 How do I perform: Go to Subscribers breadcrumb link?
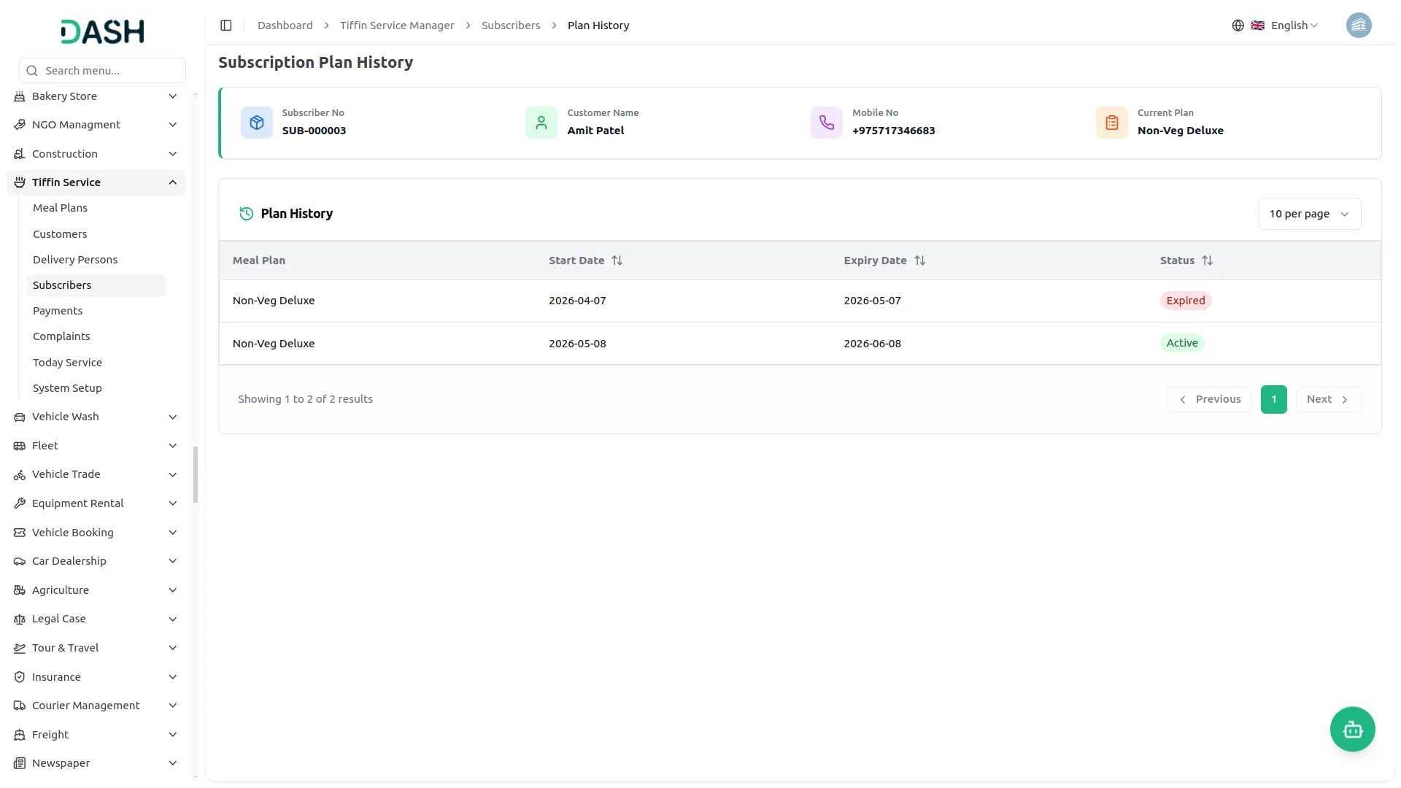pyautogui.click(x=511, y=26)
